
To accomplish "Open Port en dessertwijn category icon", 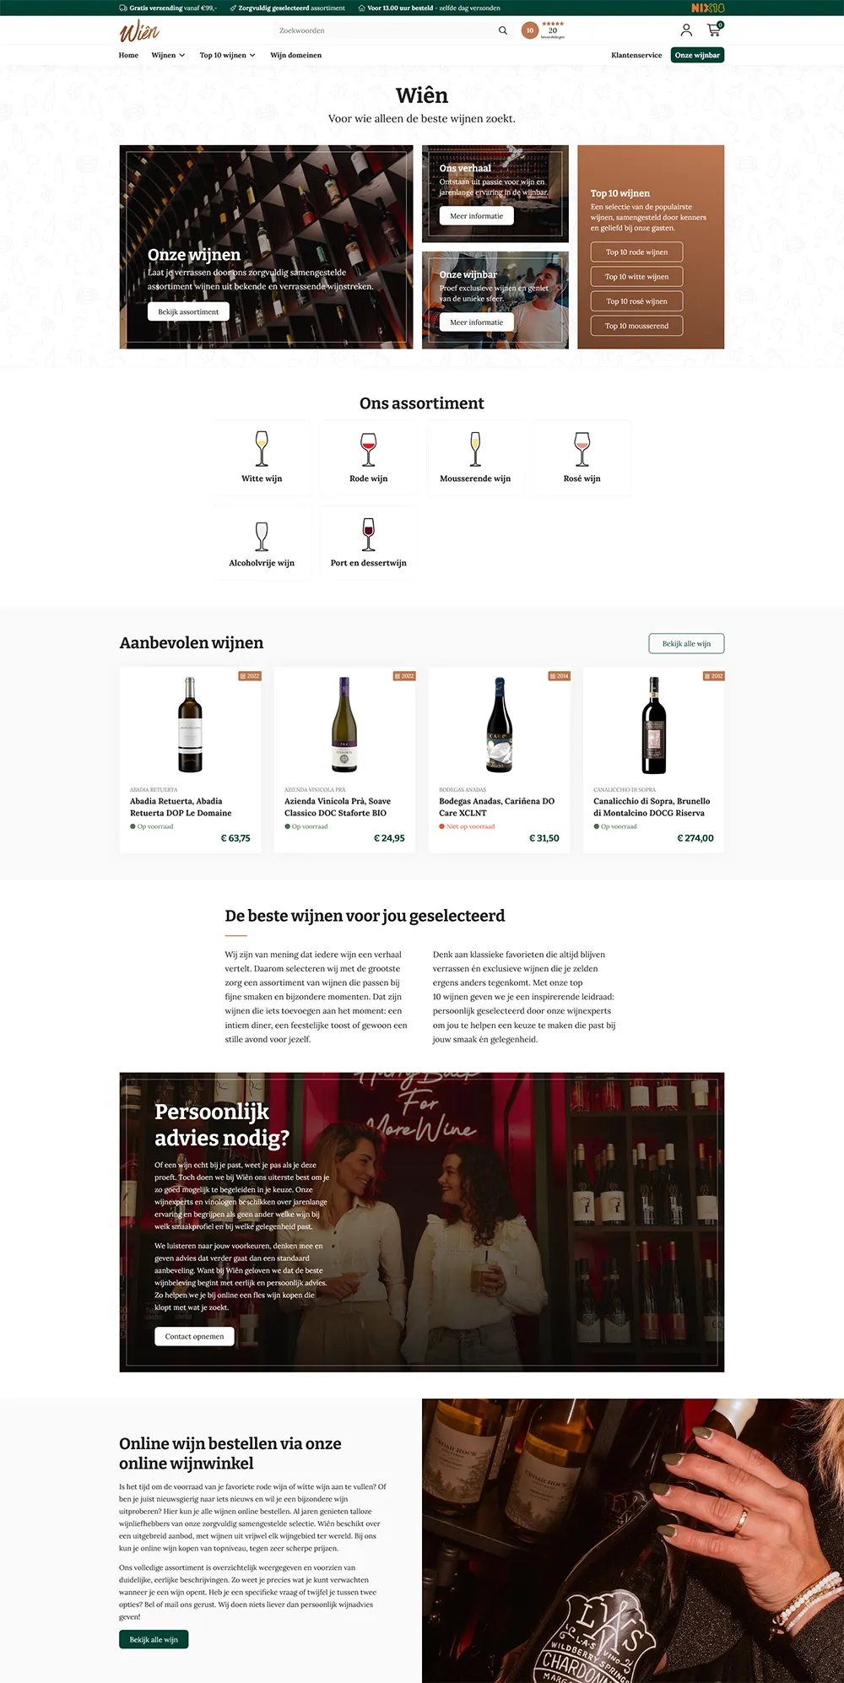I will [x=369, y=534].
